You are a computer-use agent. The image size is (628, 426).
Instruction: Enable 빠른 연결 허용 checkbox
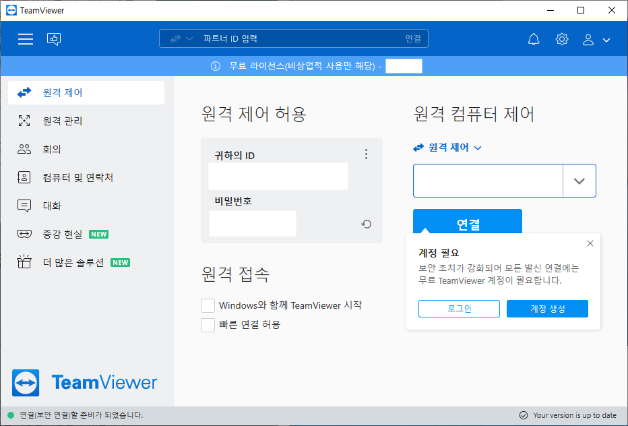click(x=208, y=325)
